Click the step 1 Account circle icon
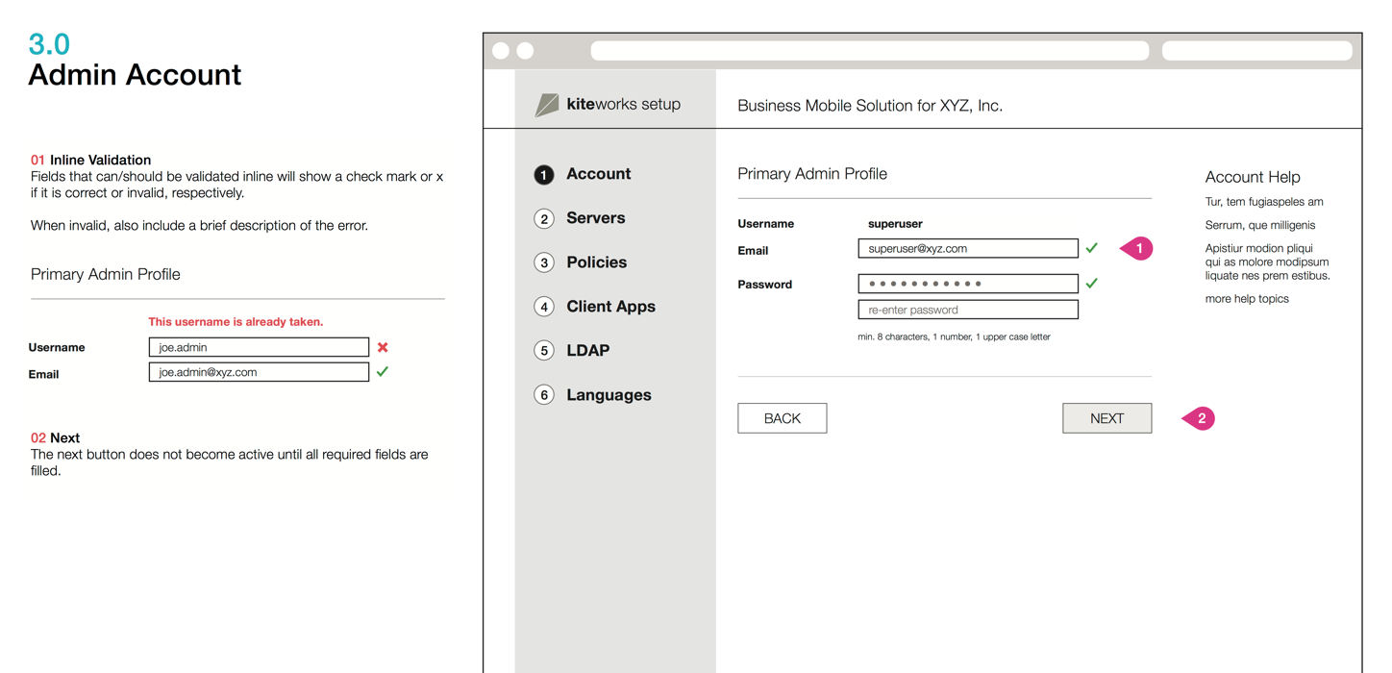 point(544,175)
